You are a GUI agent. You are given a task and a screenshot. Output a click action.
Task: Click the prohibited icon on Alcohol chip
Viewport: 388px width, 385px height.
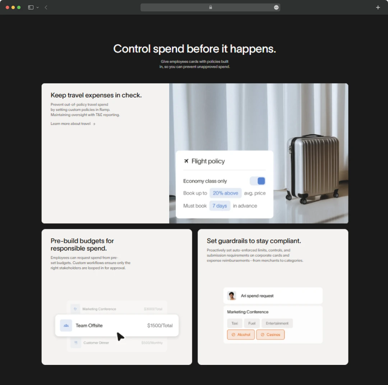pos(233,335)
